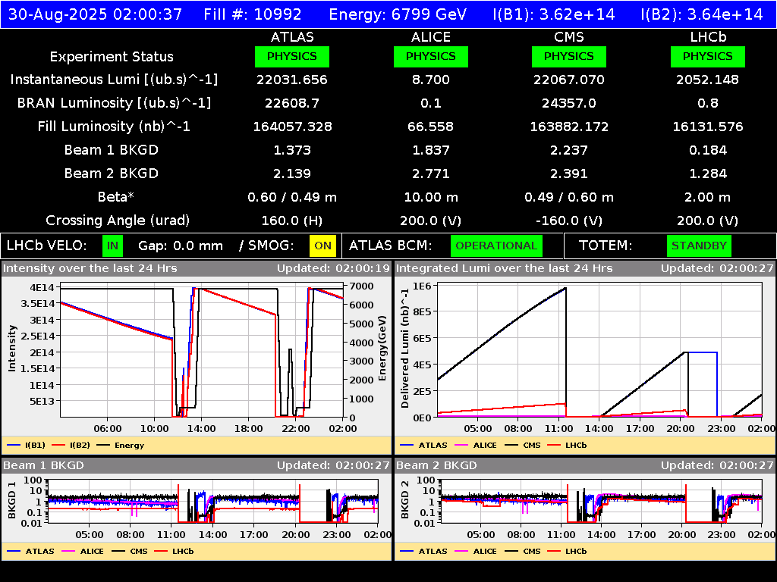Click the TOTEM STANDBY badge
This screenshot has height=582, width=777.
click(x=699, y=246)
